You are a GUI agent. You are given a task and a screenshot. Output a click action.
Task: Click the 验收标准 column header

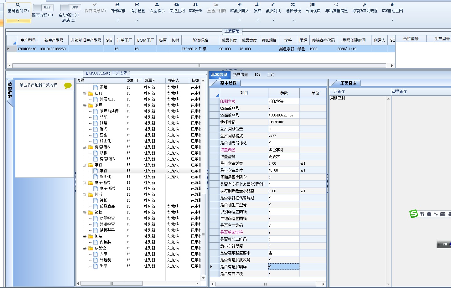tap(200, 40)
